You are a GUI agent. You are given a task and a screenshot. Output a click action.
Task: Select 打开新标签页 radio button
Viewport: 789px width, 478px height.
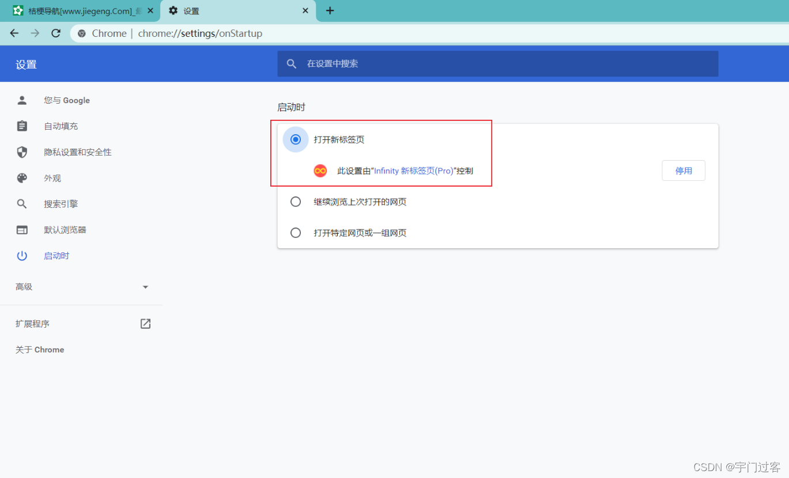coord(296,139)
